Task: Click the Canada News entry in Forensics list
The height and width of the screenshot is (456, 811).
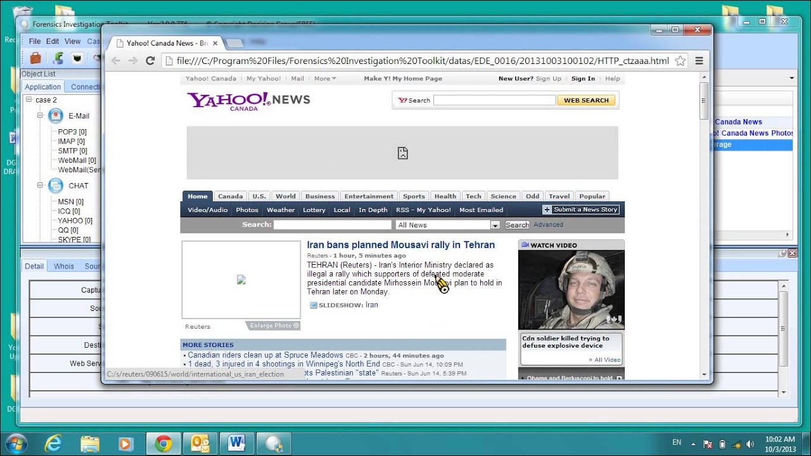Action: coord(739,122)
